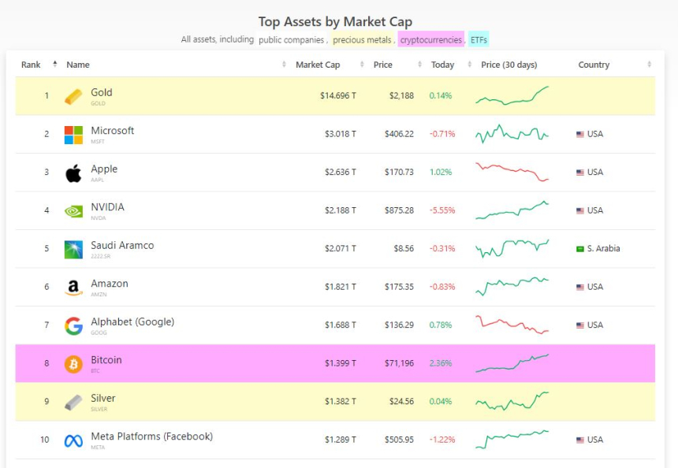Click the Microsoft logo icon

click(73, 135)
